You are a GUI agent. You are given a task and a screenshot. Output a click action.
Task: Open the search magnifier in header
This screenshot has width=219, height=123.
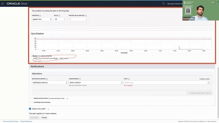(x=164, y=4)
